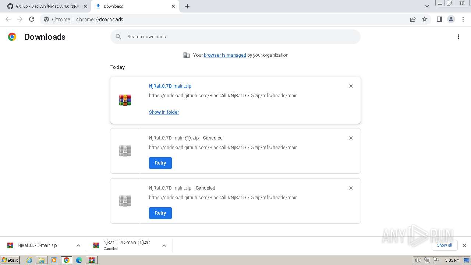Image resolution: width=471 pixels, height=265 pixels.
Task: Bookmark this page with the star
Action: tap(425, 19)
